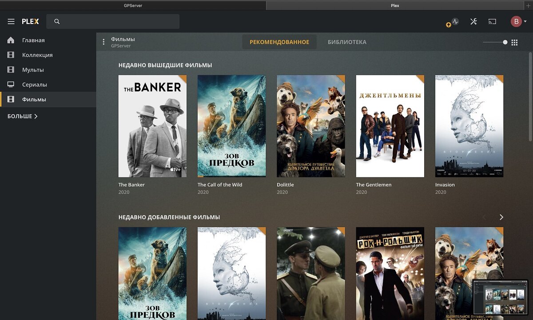The width and height of the screenshot is (533, 320).
Task: Click the home icon beside Главная
Action: coord(11,40)
